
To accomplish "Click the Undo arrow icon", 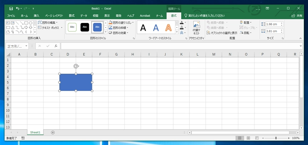I will coord(18,8).
